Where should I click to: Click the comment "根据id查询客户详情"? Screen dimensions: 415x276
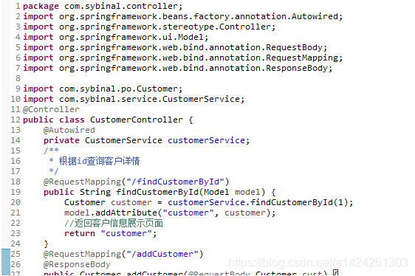99,161
